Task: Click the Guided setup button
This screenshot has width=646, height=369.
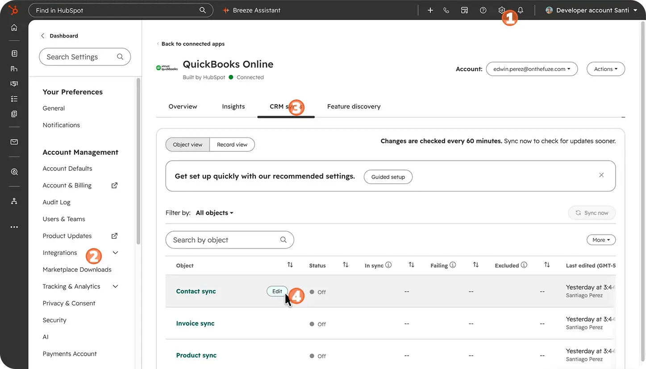Action: click(x=388, y=177)
